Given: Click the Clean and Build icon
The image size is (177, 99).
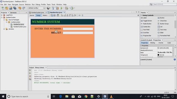Looking at the screenshot, I should (57, 8).
